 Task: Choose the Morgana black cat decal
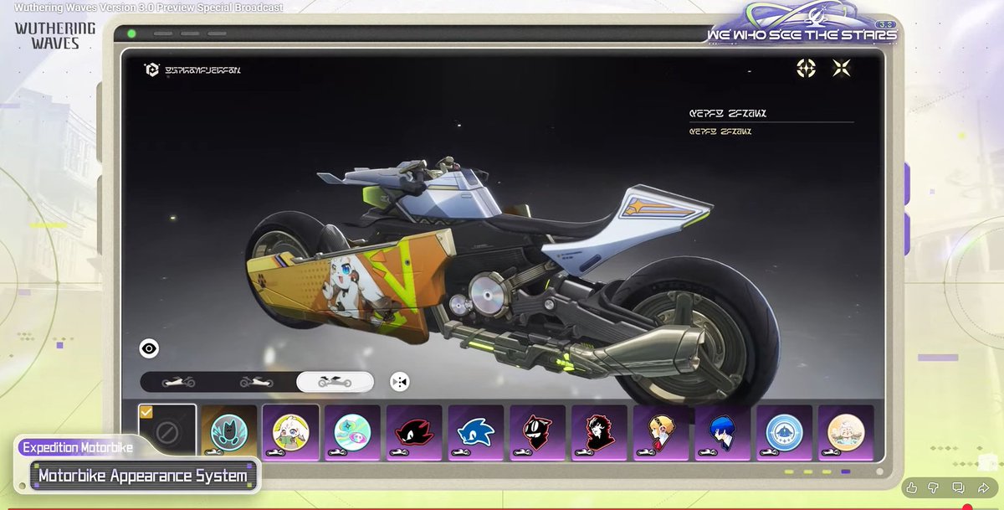[x=538, y=433]
